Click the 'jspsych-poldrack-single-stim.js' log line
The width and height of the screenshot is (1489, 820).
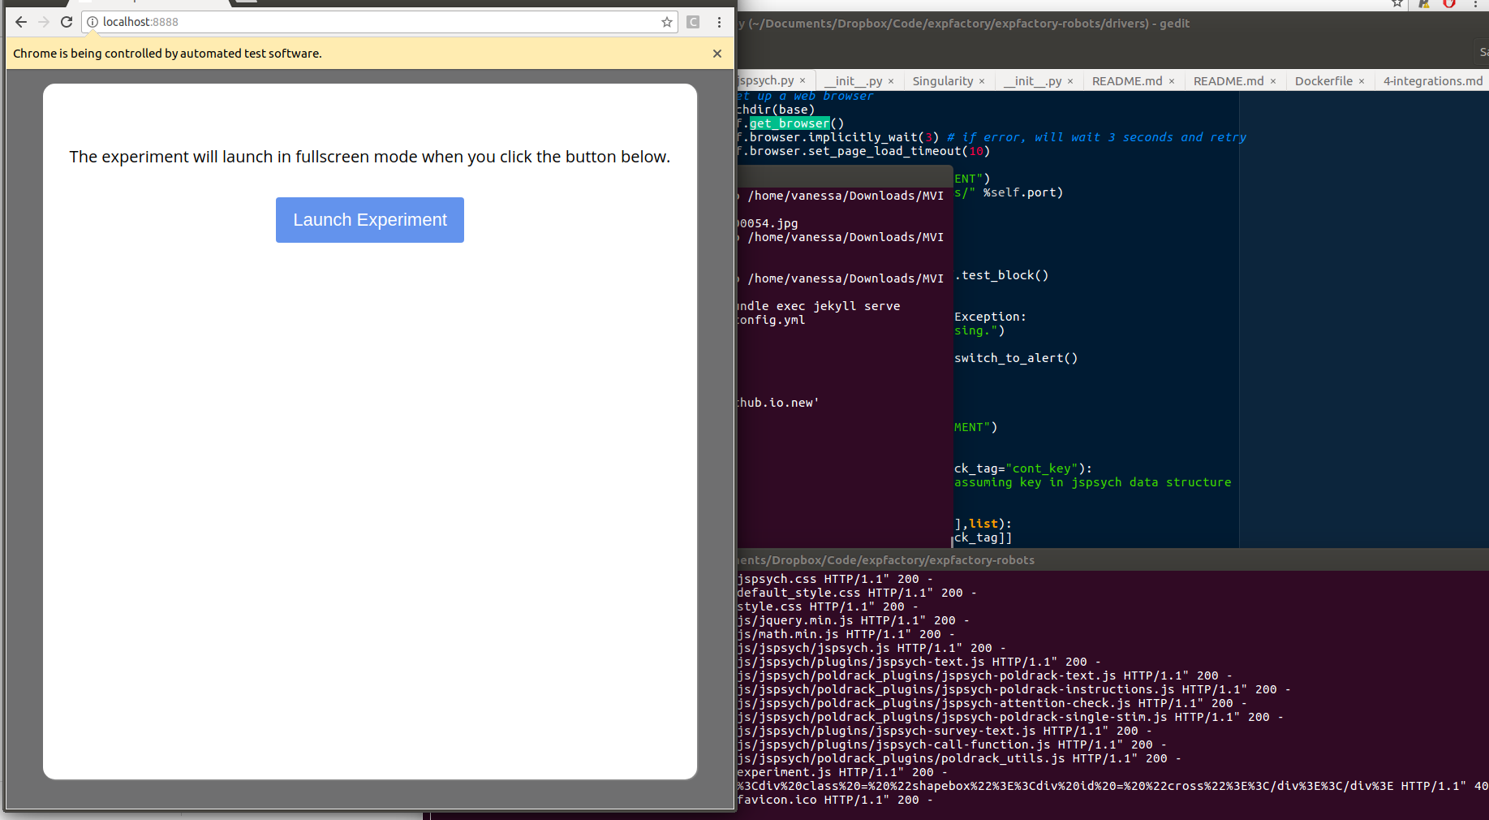click(x=1011, y=717)
